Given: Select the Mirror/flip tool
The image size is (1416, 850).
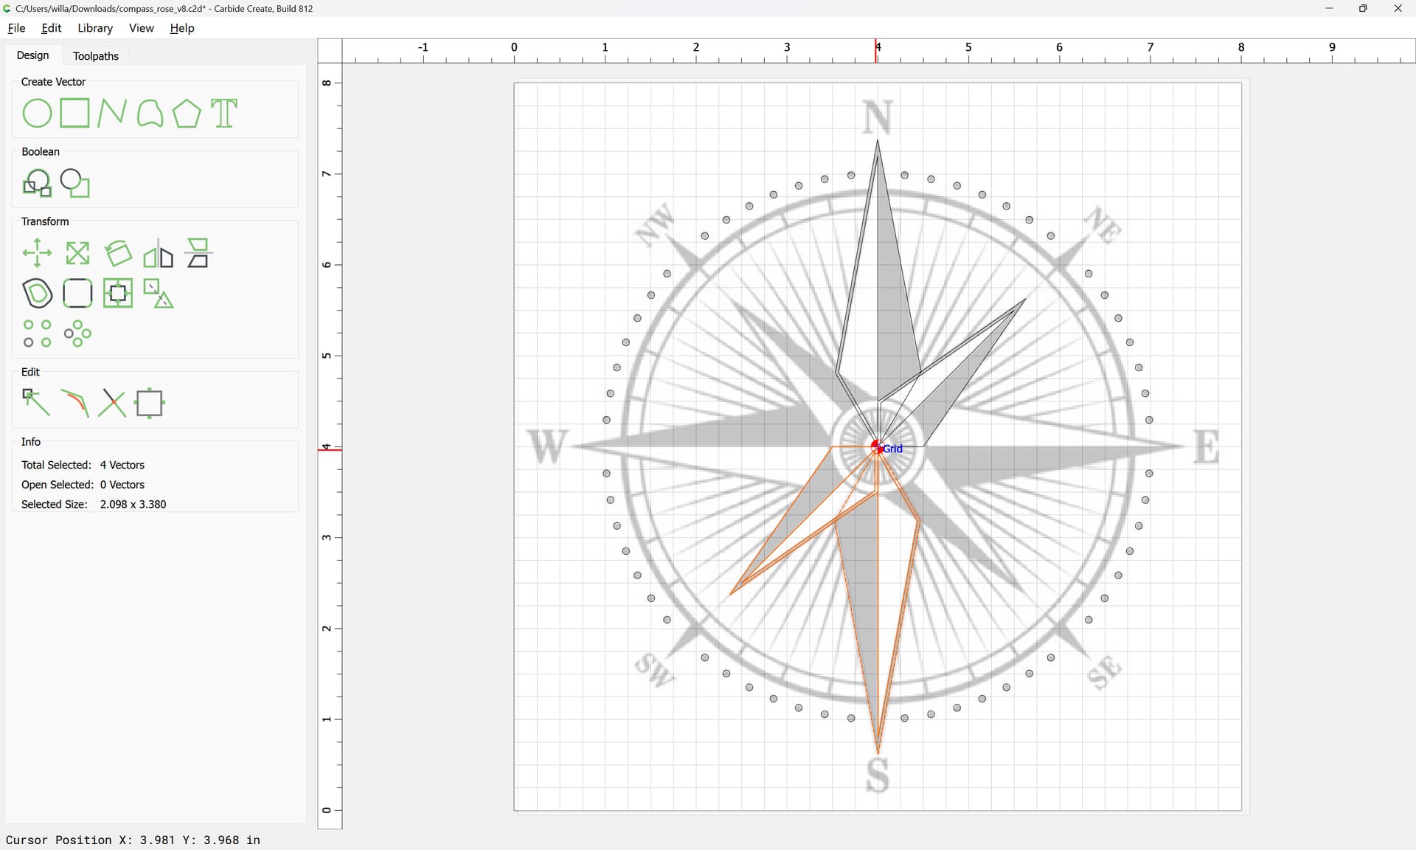Looking at the screenshot, I should [158, 253].
